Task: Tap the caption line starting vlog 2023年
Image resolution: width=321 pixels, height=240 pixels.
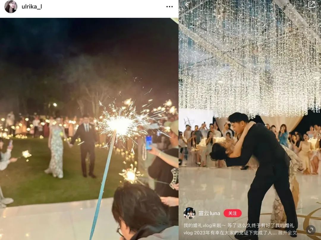Action: tap(230, 233)
